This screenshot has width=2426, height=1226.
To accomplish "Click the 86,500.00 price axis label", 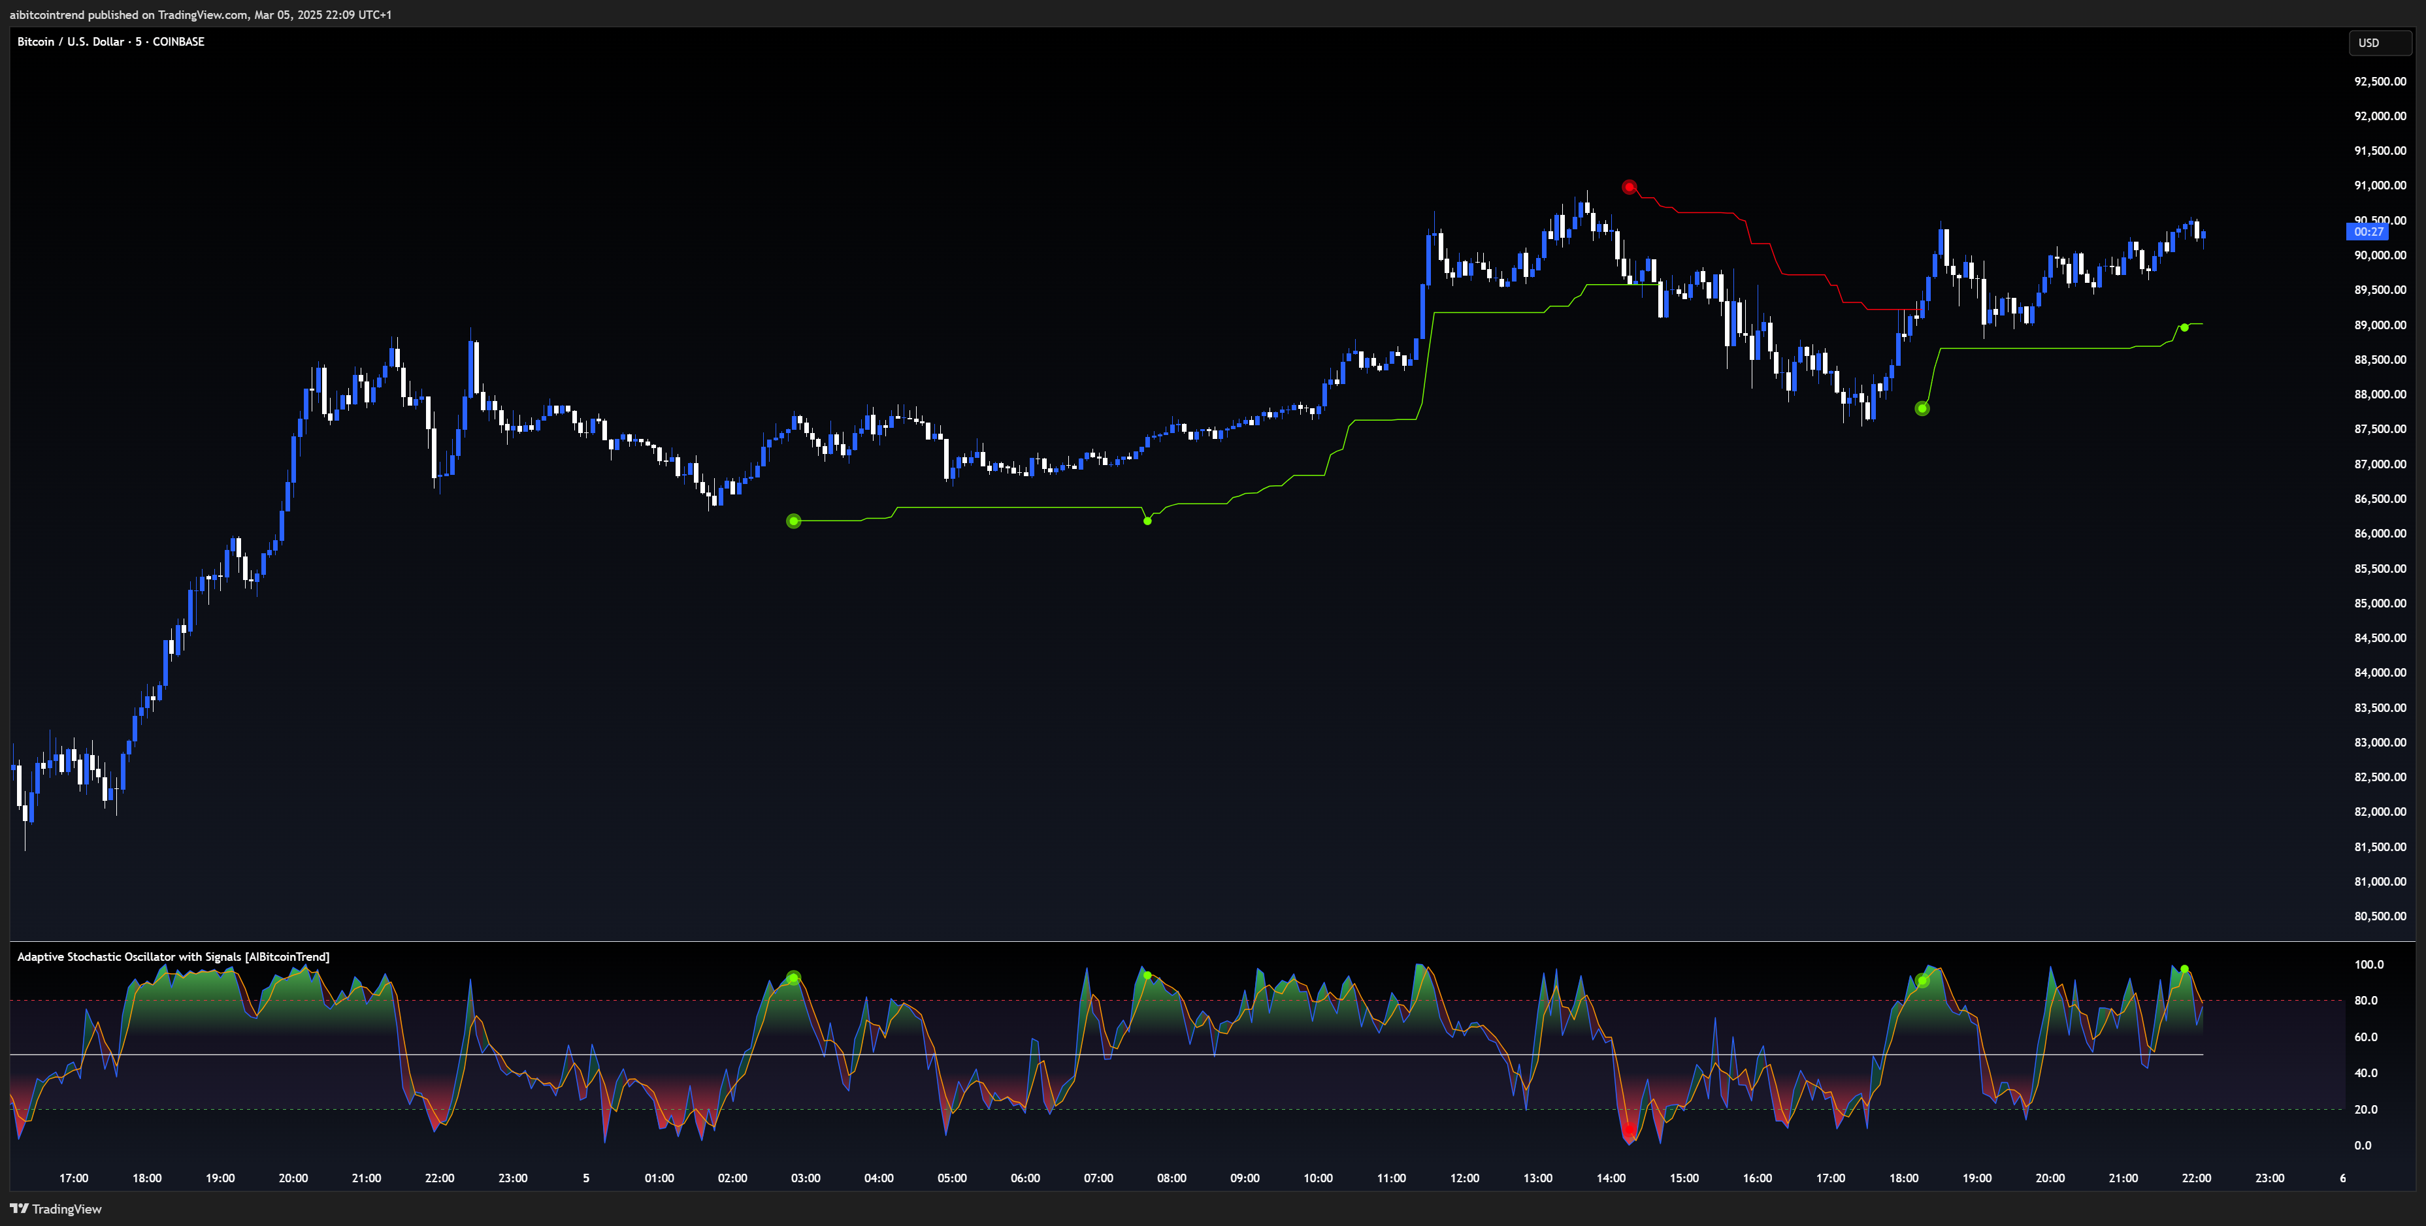I will pos(2380,499).
